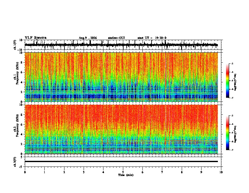
Task: Click the "3" tick on the time axis
Action: (x=84, y=172)
